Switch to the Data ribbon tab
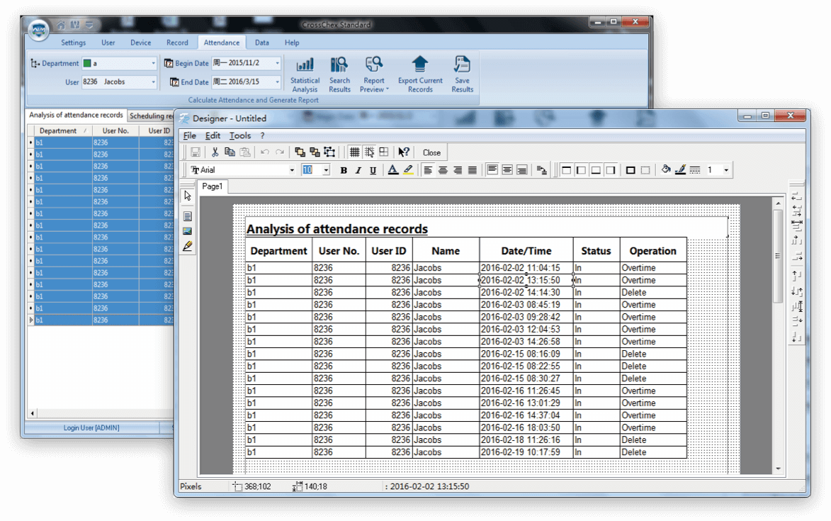This screenshot has height=521, width=831. 261,43
